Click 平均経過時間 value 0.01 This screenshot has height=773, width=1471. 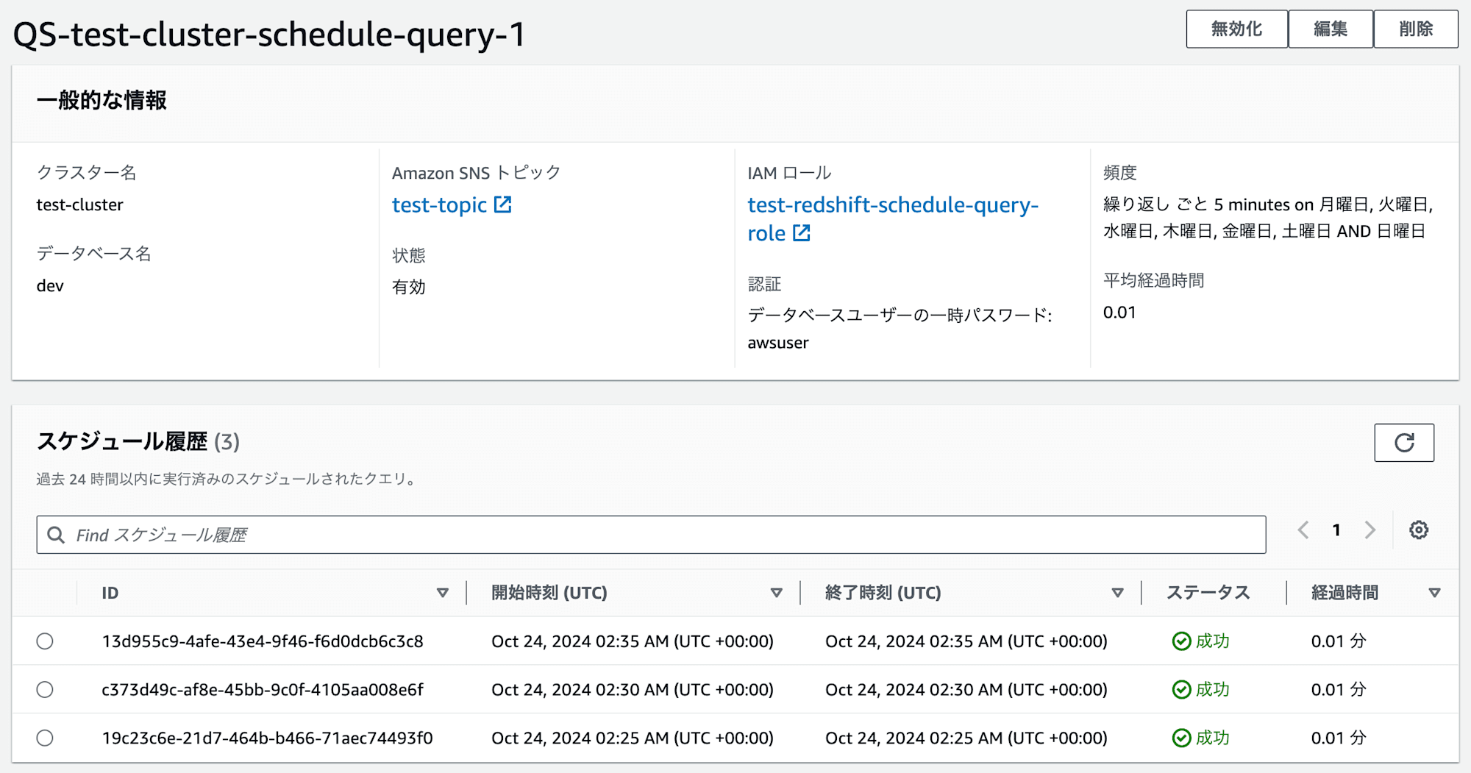pos(1119,313)
